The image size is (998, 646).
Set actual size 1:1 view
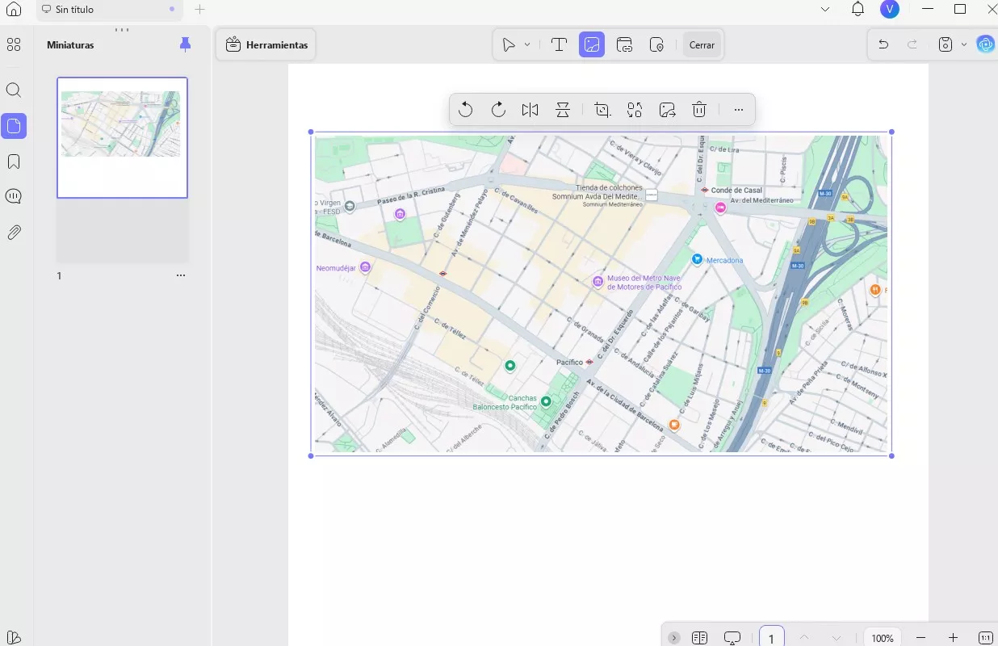tap(985, 638)
